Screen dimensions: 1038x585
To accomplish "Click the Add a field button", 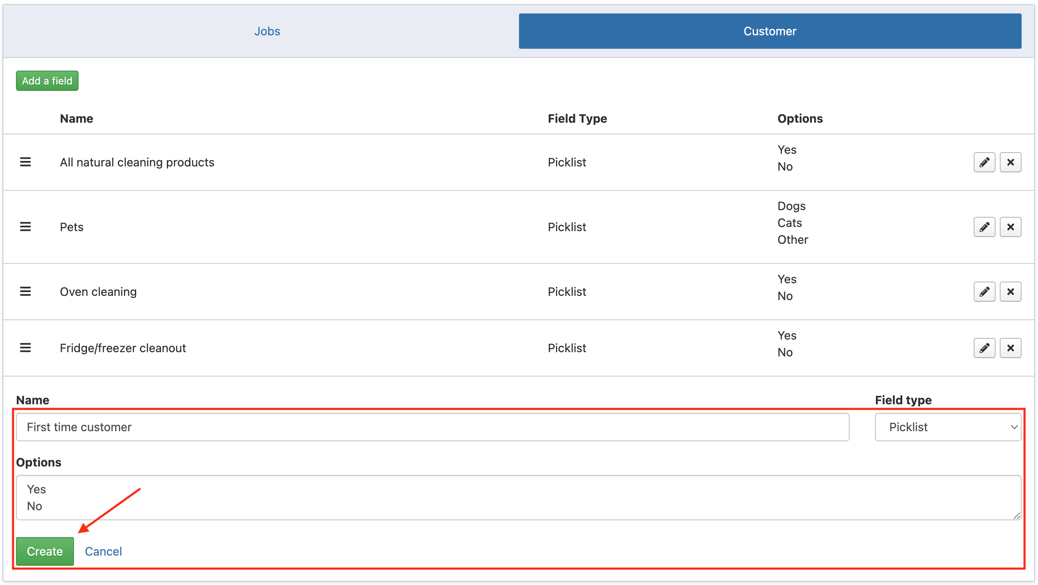I will pyautogui.click(x=47, y=81).
